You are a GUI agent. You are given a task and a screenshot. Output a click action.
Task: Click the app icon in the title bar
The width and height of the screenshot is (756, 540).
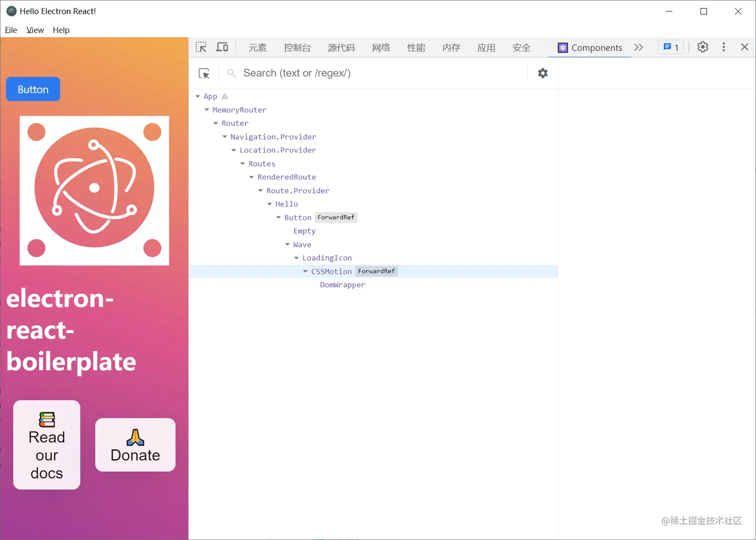pyautogui.click(x=11, y=11)
